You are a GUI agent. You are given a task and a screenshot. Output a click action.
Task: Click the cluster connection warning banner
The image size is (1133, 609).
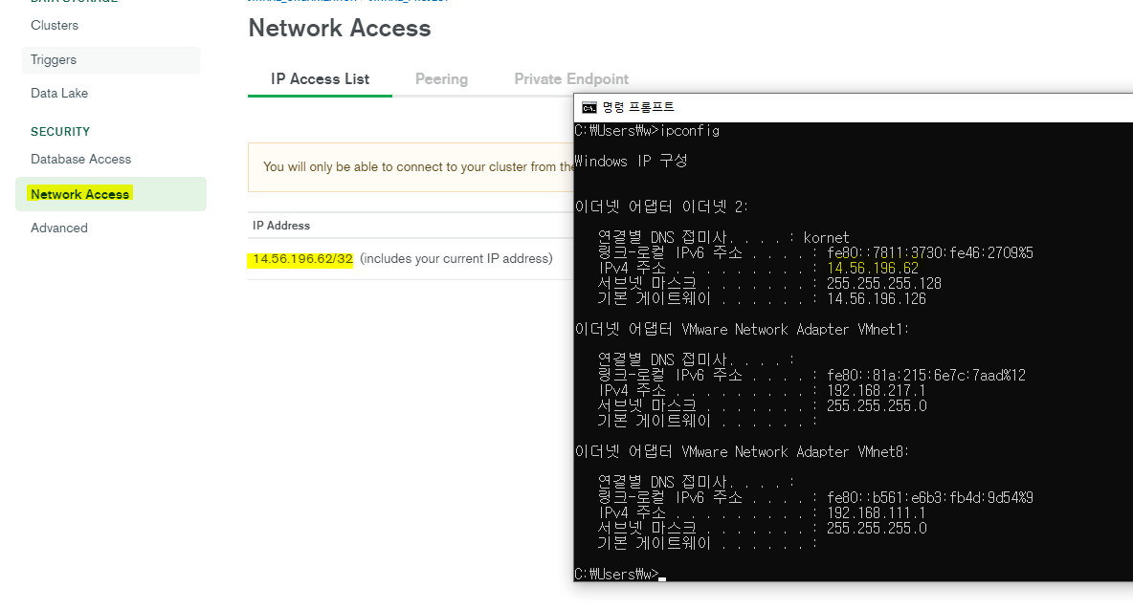pos(411,167)
